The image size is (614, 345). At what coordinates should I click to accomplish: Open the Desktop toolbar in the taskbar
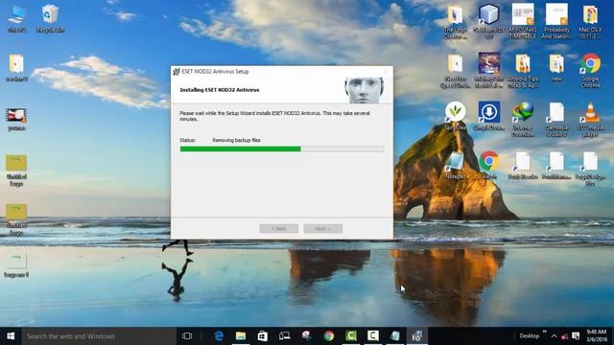[529, 336]
